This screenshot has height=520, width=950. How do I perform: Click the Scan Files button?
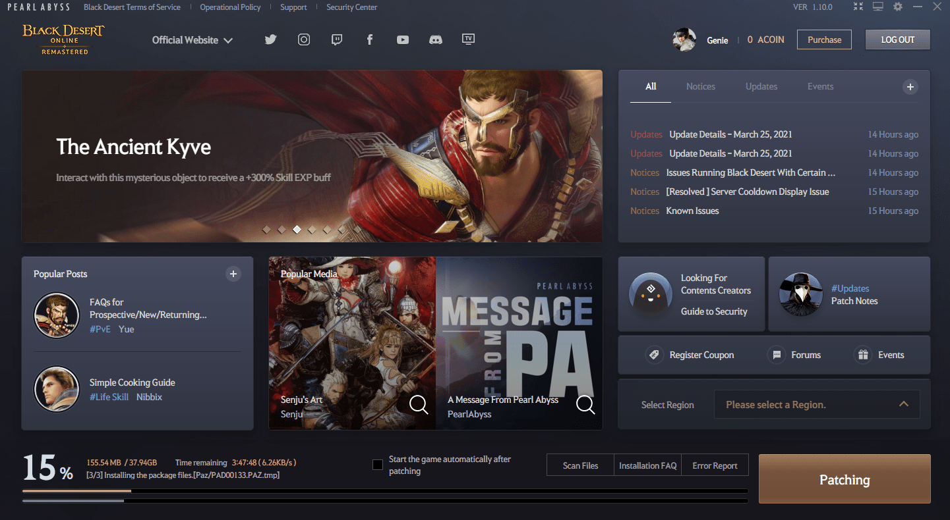pyautogui.click(x=579, y=465)
